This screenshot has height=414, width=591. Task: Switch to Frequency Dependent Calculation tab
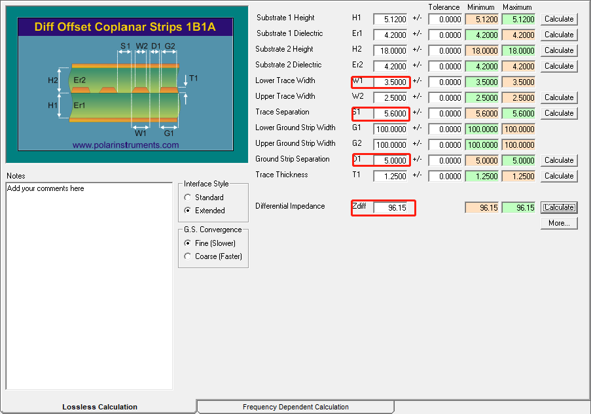(x=295, y=407)
